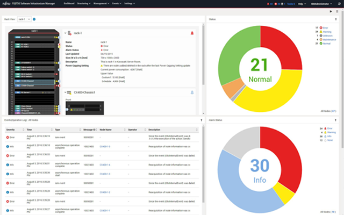Click Warning in Status legend
The height and width of the screenshot is (215, 344).
tap(327, 32)
